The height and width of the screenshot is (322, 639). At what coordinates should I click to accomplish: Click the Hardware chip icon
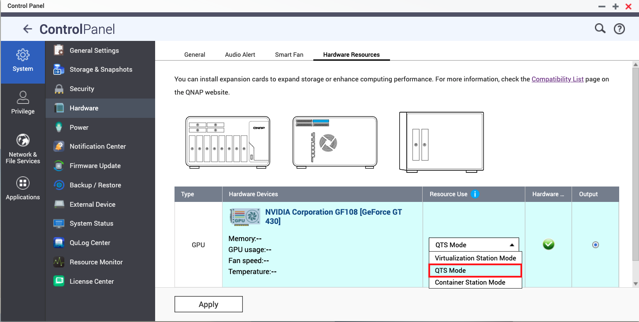click(x=59, y=108)
